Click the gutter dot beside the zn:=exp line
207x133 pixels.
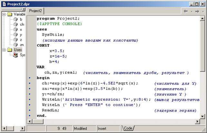pos(30,89)
